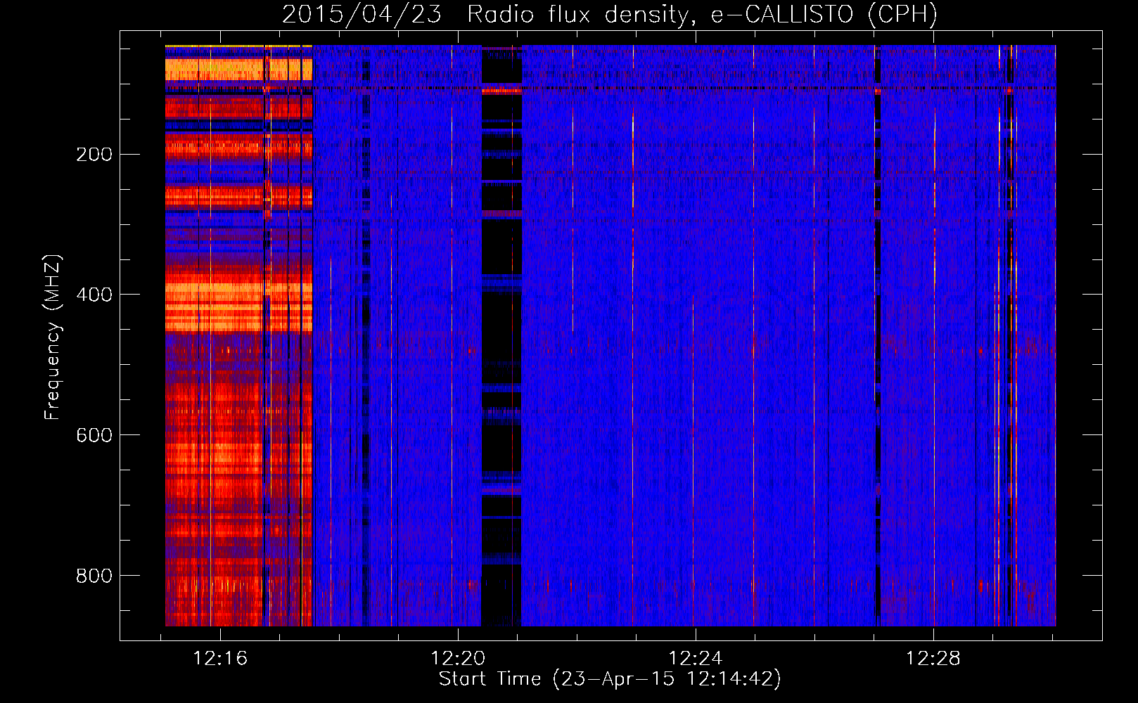Click the plot title '2015/04/23 Radio flux density'
Screen dimensions: 1138x703
click(x=610, y=14)
